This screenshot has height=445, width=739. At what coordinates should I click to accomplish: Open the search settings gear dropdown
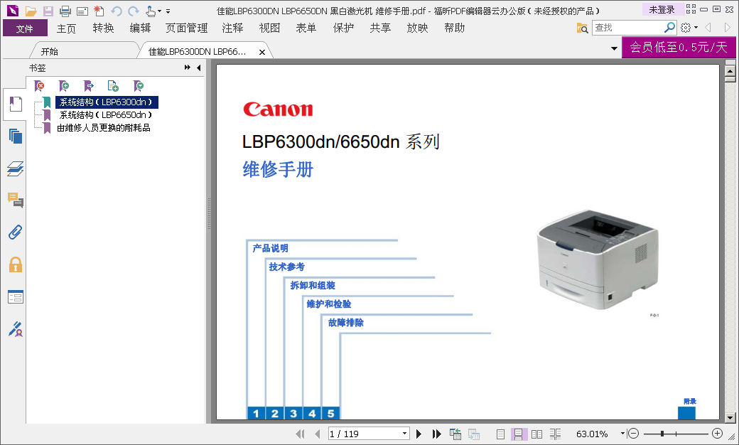(689, 28)
